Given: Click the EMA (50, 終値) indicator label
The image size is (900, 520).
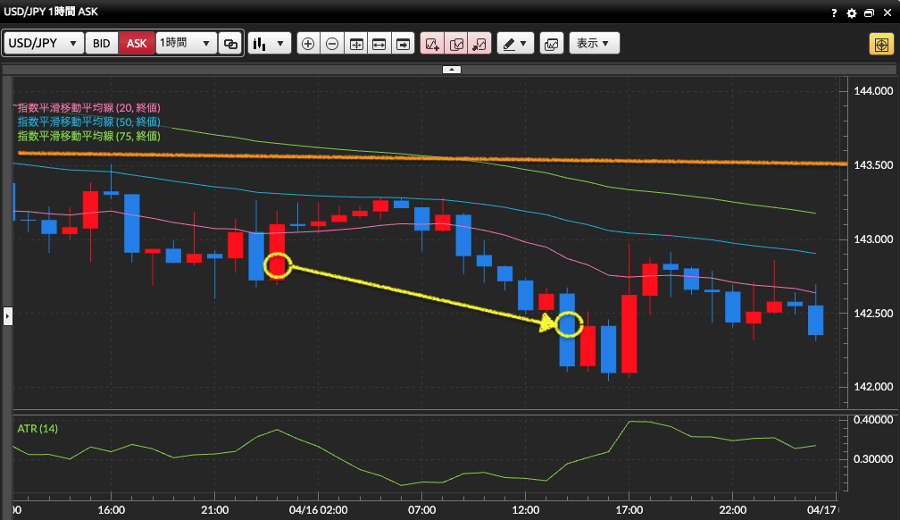Looking at the screenshot, I should point(89,122).
